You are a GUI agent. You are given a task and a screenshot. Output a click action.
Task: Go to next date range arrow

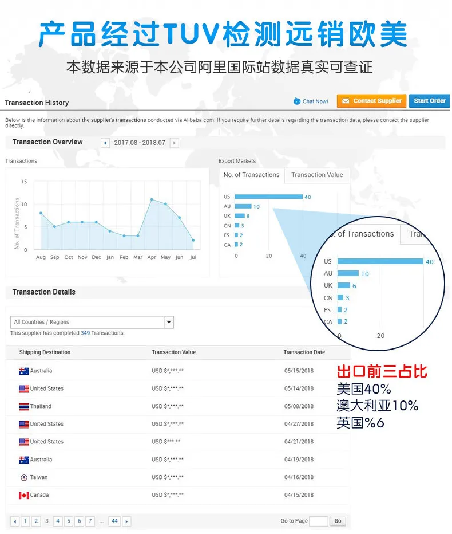175,143
